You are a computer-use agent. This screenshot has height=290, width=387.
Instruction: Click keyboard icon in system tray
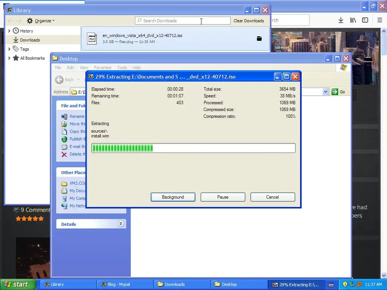pyautogui.click(x=331, y=285)
